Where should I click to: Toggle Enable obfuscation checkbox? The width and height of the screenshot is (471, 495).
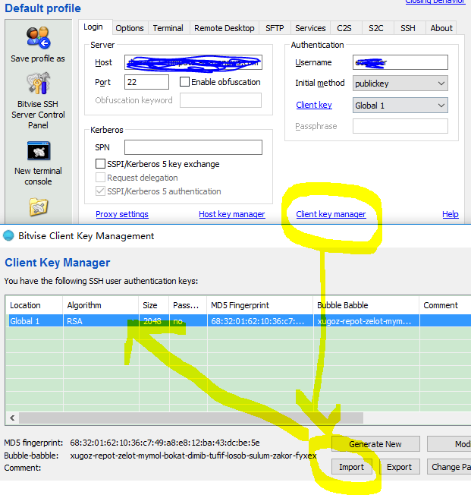coord(184,82)
